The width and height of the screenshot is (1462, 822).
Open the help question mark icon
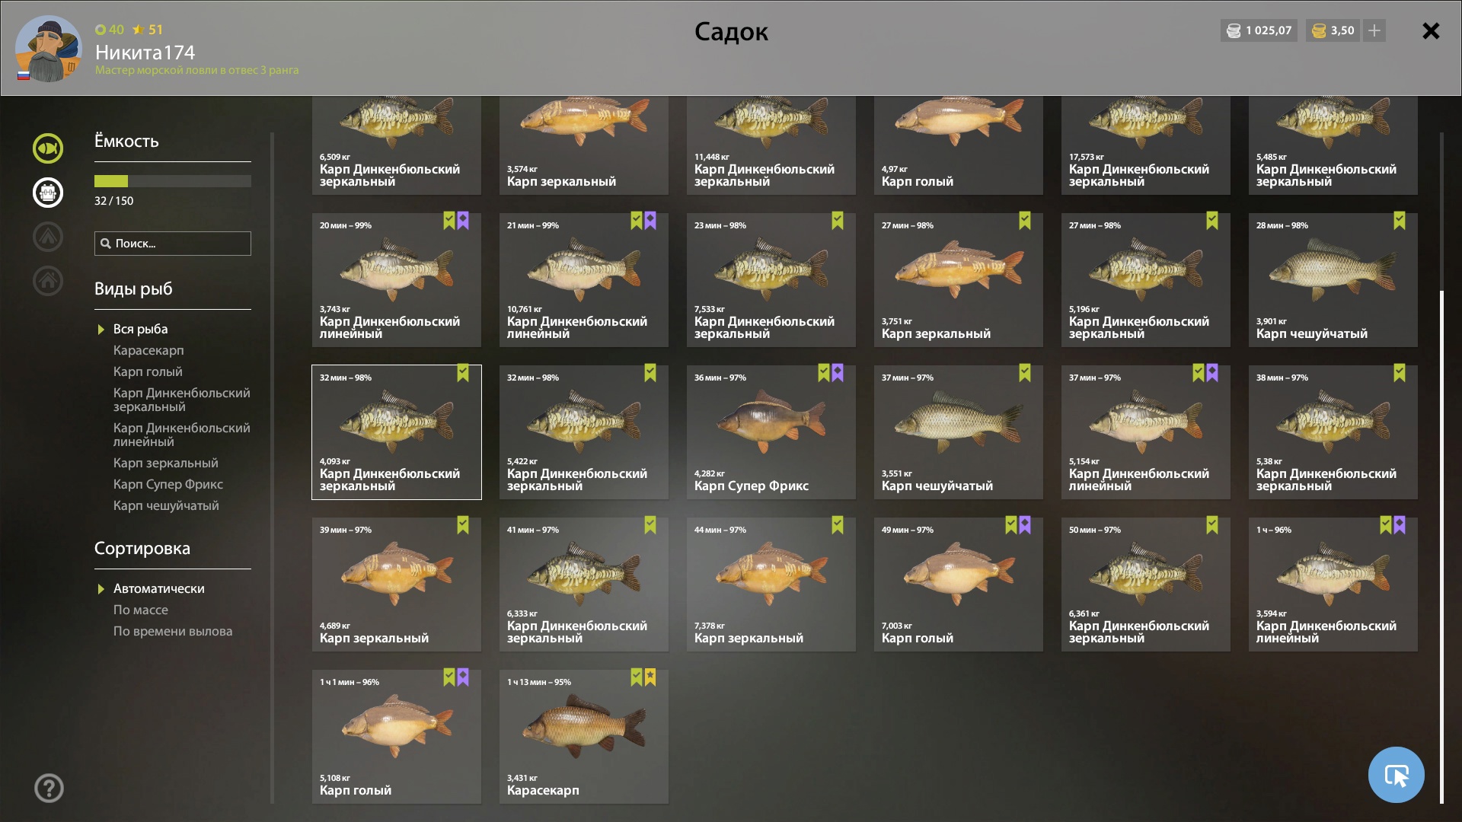point(49,789)
